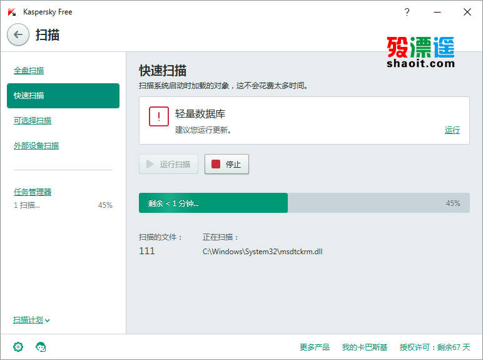This screenshot has height=360, width=483.
Task: Close the Kaspersky Free window
Action: coord(467,12)
